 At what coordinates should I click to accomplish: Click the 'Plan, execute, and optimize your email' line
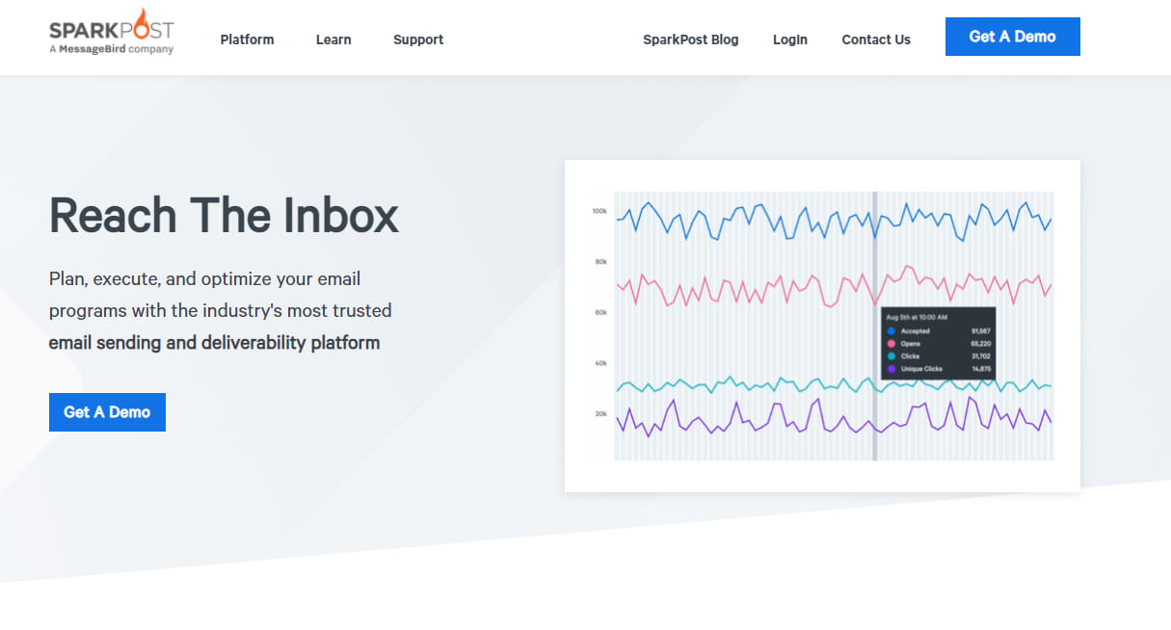tap(205, 279)
